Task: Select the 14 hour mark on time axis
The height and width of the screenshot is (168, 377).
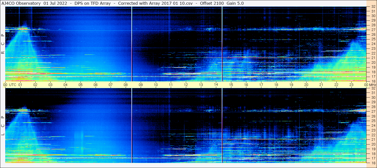Action: tap(216, 84)
